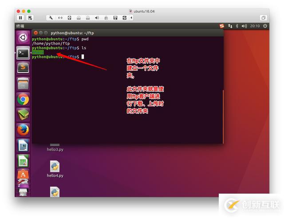The height and width of the screenshot is (218, 284).
Task: Open the 终端 menu in Ubuntu top panel
Action: pos(20,26)
